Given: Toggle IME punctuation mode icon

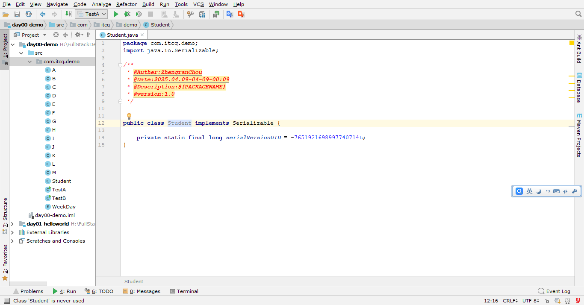Looking at the screenshot, I should click(548, 191).
